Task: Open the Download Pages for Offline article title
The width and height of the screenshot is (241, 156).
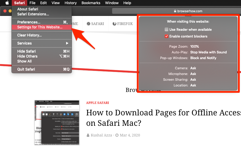Action: 164,118
